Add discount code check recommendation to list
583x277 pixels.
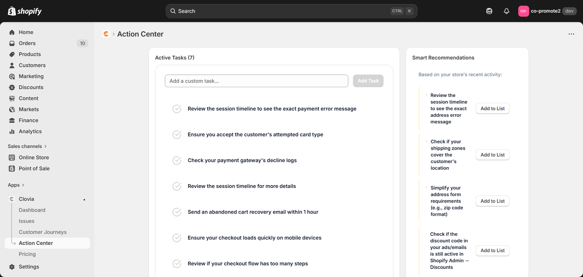[x=493, y=250]
